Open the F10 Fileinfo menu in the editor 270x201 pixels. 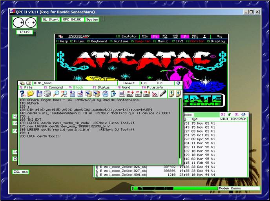(152, 87)
